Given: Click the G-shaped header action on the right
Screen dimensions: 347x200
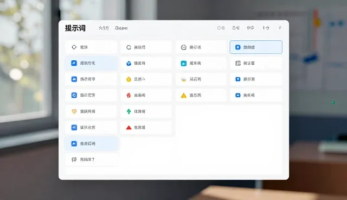Looking at the screenshot, I should (x=221, y=28).
